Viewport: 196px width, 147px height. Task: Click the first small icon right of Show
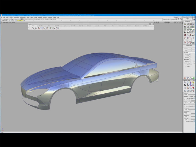(x=178, y=22)
